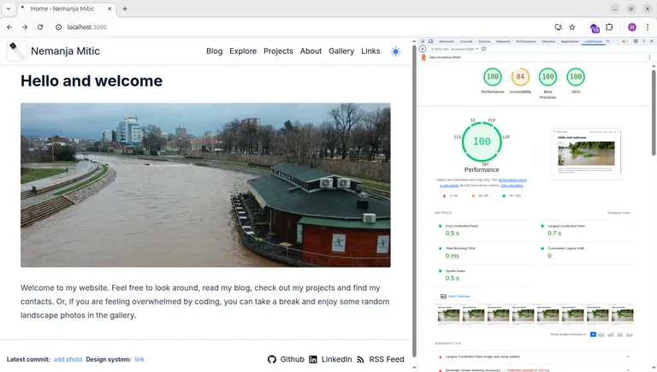The width and height of the screenshot is (657, 372).
Task: Click the LinkedIn icon in footer
Action: [x=313, y=359]
